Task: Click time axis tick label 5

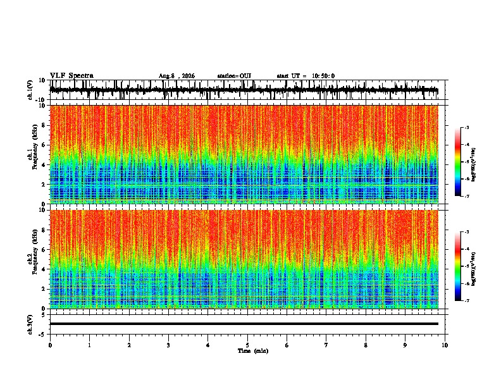Action: tap(247, 345)
